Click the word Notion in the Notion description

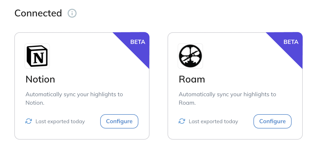coord(35,103)
